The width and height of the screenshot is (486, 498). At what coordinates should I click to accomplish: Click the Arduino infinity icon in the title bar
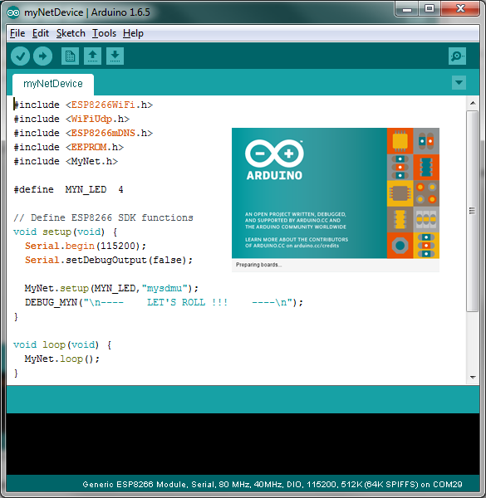tap(13, 12)
